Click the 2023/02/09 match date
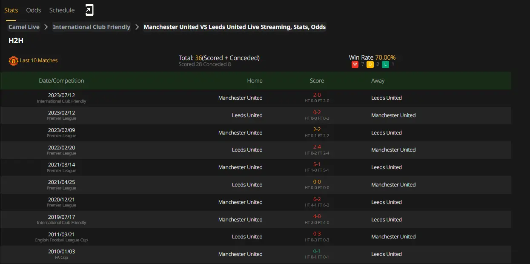Screen dimensions: 530x264 click(61, 130)
